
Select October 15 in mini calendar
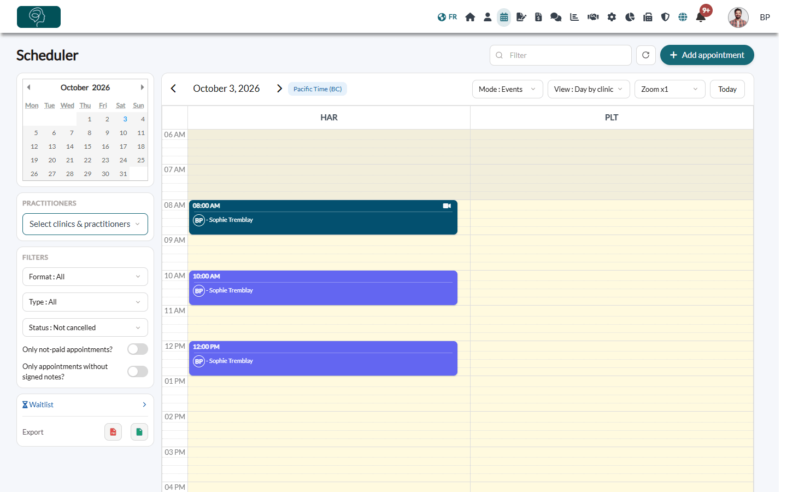[87, 147]
